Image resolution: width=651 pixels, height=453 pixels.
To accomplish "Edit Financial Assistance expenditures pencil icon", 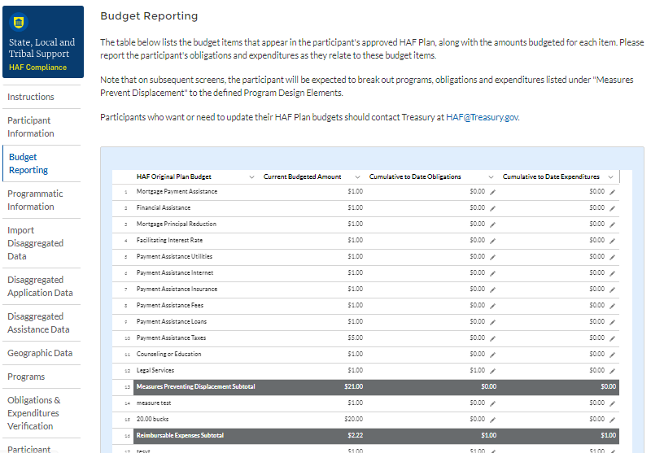I will tap(612, 208).
